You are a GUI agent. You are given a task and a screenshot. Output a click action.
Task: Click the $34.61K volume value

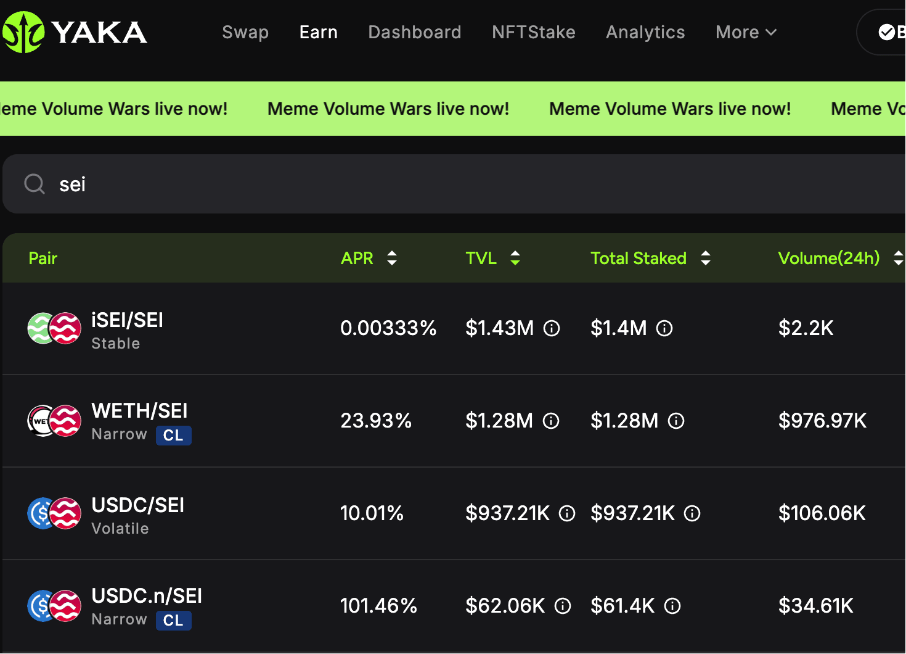(815, 606)
